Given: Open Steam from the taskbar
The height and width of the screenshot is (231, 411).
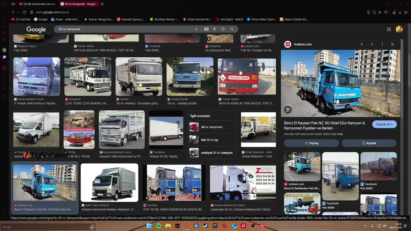Looking at the screenshot, I should tap(205, 226).
